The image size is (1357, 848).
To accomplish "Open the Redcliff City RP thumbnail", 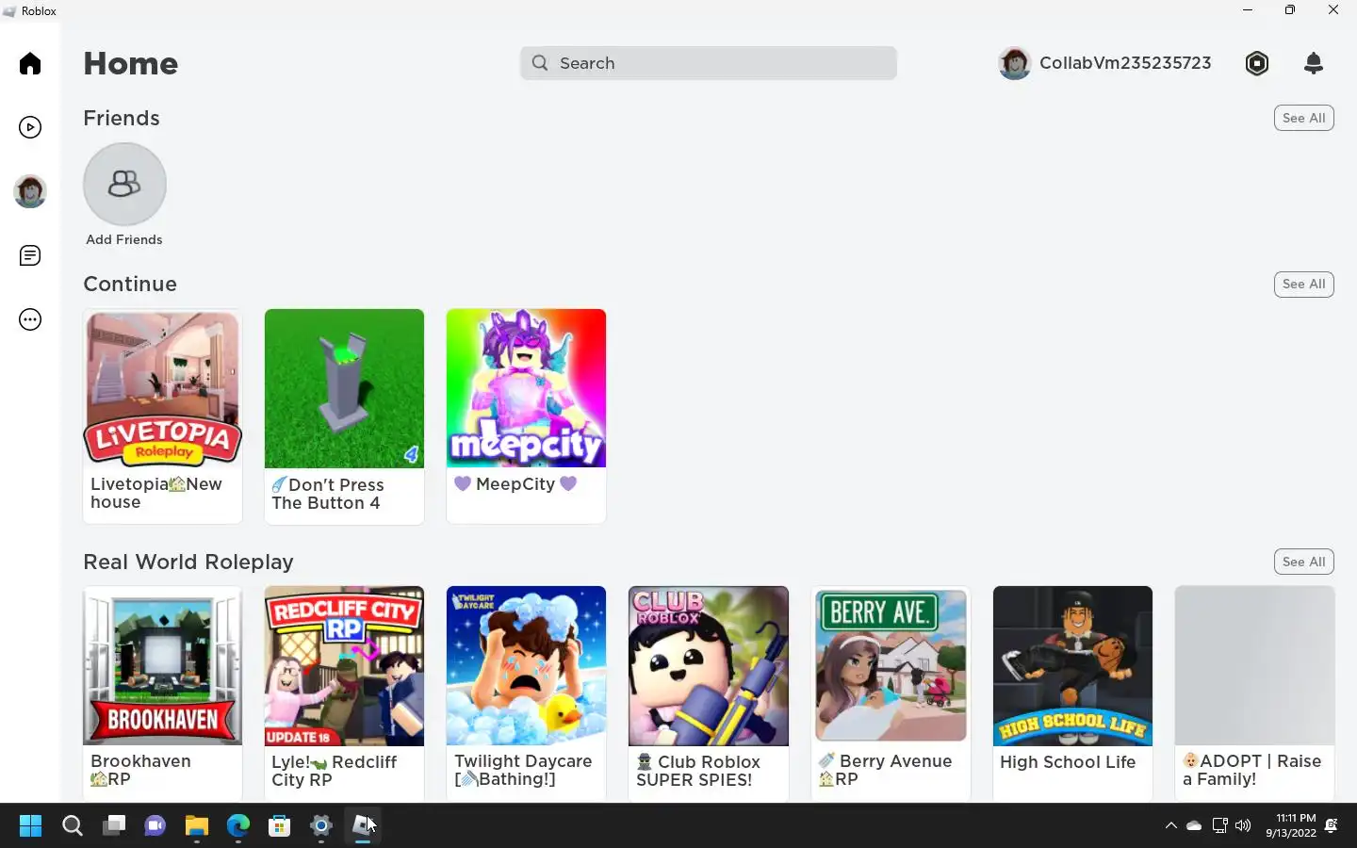I will click(344, 665).
